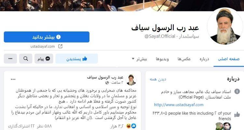Select the صفحه اصلی tab
Image resolution: width=244 pixels, height=130 pixels.
(x=229, y=59)
